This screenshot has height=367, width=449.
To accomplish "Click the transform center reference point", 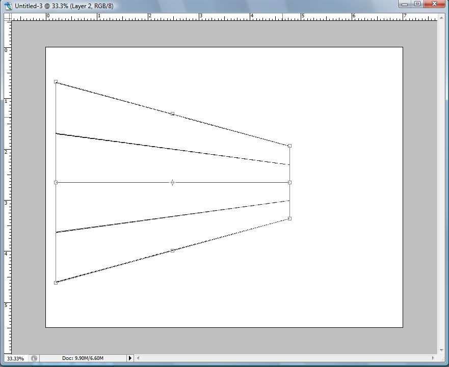I will pos(172,183).
